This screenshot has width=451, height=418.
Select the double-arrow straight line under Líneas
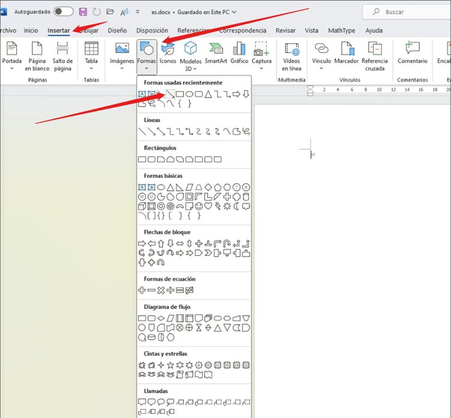(x=161, y=132)
